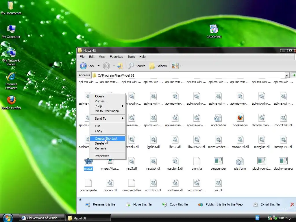Select the msvcp140.dll file

coord(283,142)
